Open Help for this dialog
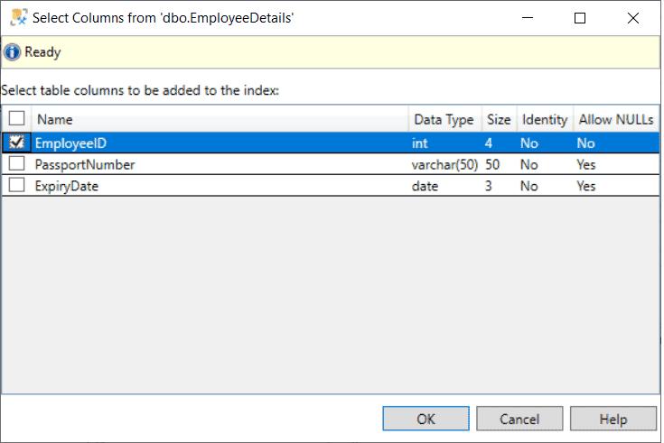The height and width of the screenshot is (443, 664). (x=613, y=420)
